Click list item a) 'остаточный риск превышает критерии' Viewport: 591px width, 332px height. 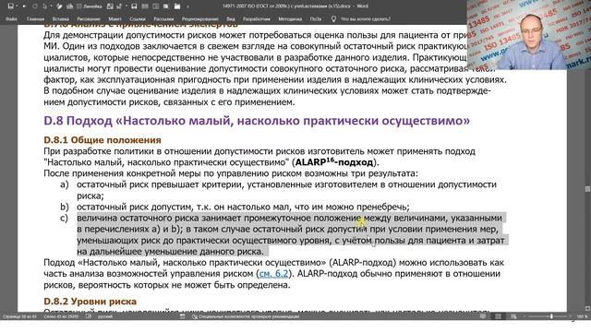[x=286, y=190]
